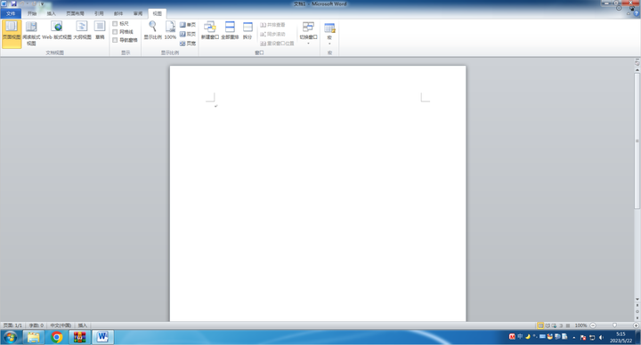Click status bar full screen reading icon
Image resolution: width=641 pixels, height=345 pixels.
click(548, 325)
